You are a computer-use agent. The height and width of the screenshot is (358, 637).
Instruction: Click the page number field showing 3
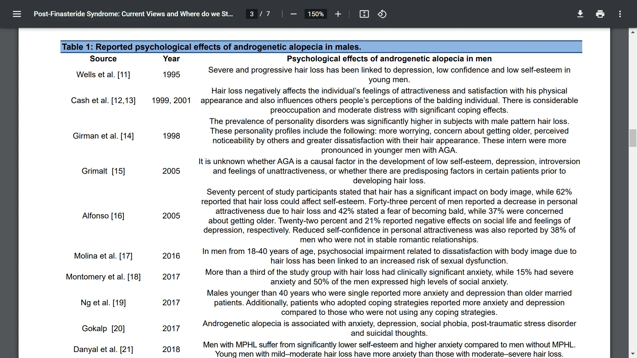(x=251, y=14)
